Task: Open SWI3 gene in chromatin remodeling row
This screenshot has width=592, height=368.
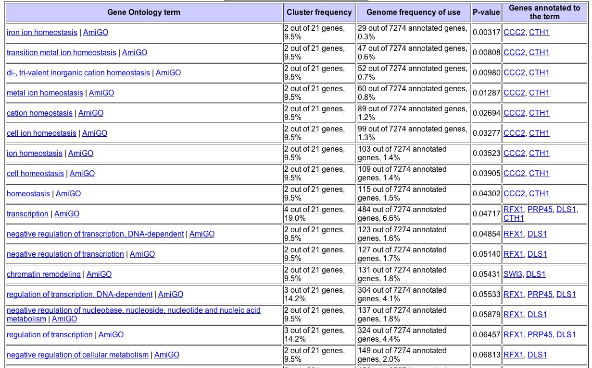Action: tap(513, 274)
